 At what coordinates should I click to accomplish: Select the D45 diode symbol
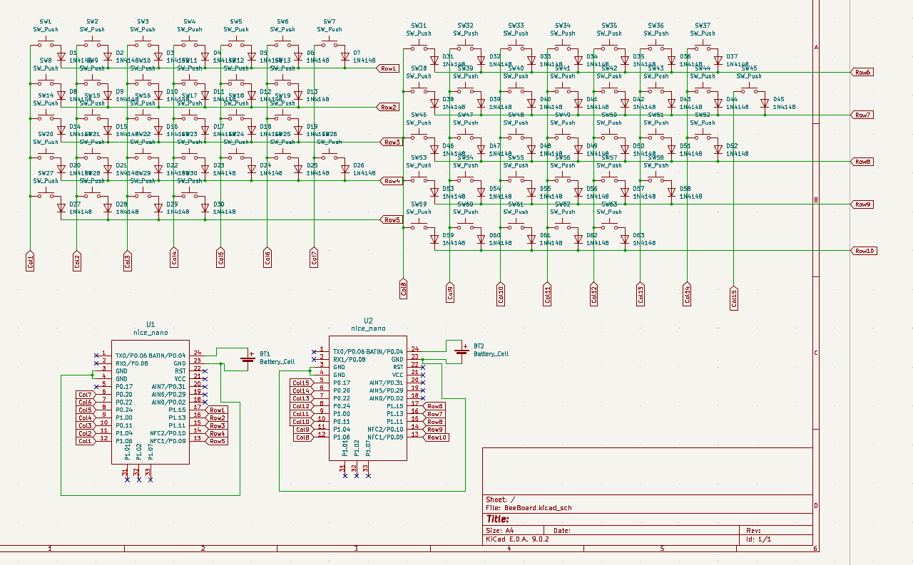click(765, 103)
